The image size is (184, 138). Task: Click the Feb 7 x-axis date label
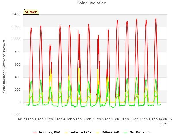90,119
